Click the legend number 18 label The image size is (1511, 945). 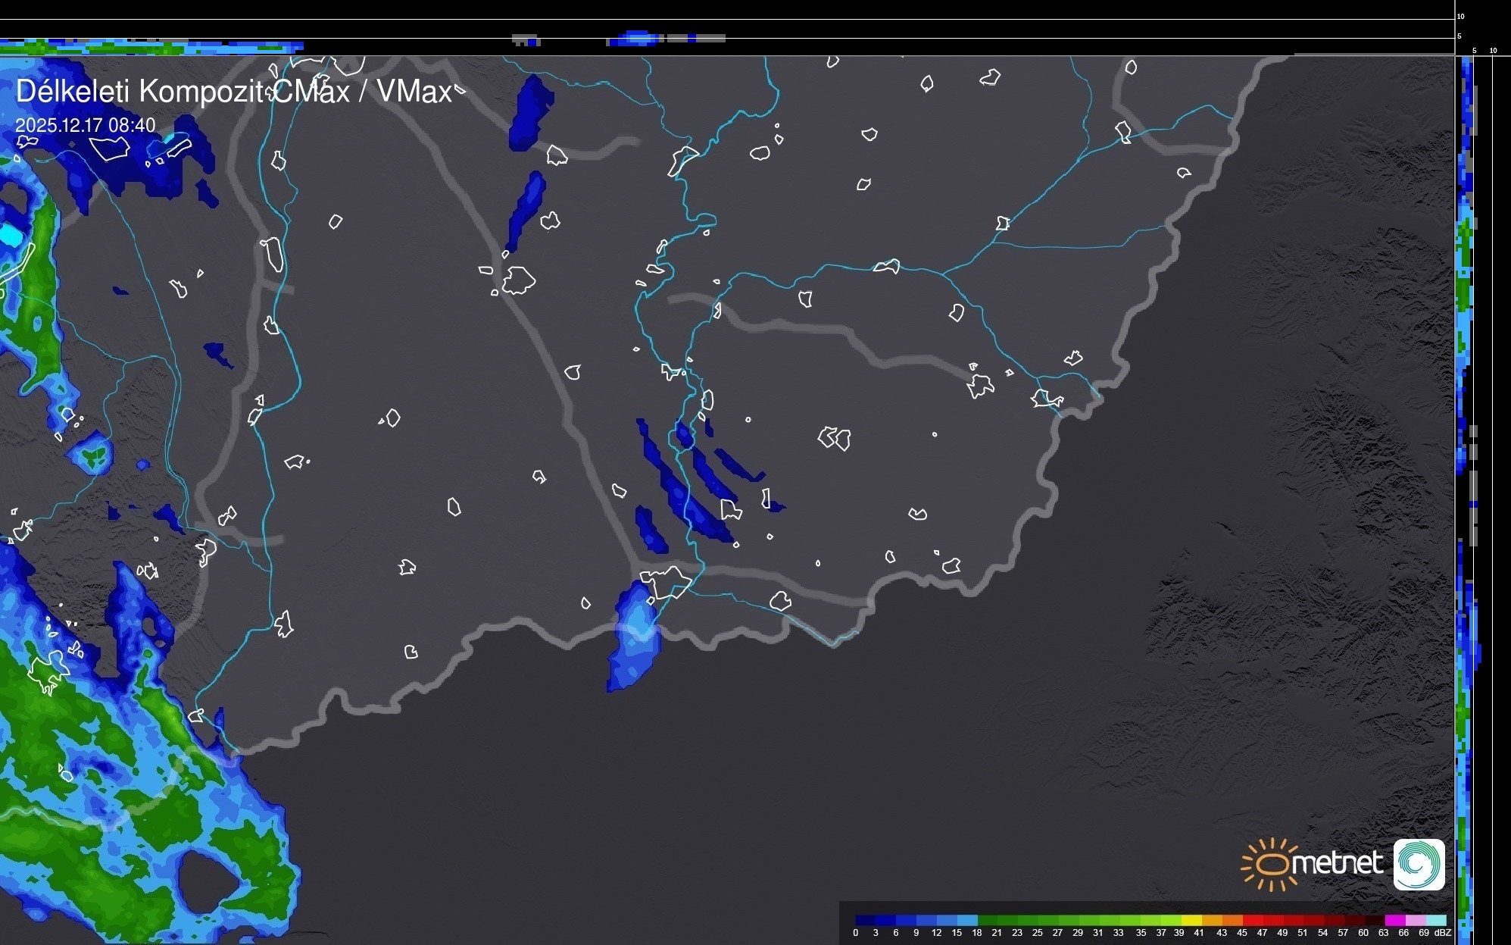coord(977,933)
